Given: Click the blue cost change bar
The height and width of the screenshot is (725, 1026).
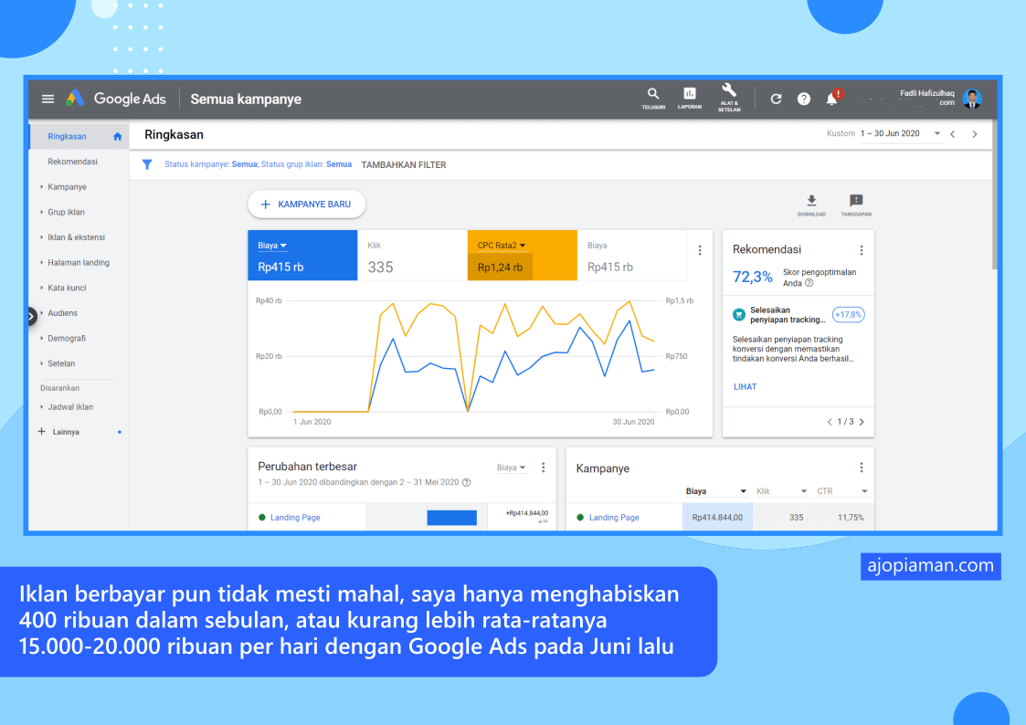Looking at the screenshot, I should pyautogui.click(x=451, y=517).
